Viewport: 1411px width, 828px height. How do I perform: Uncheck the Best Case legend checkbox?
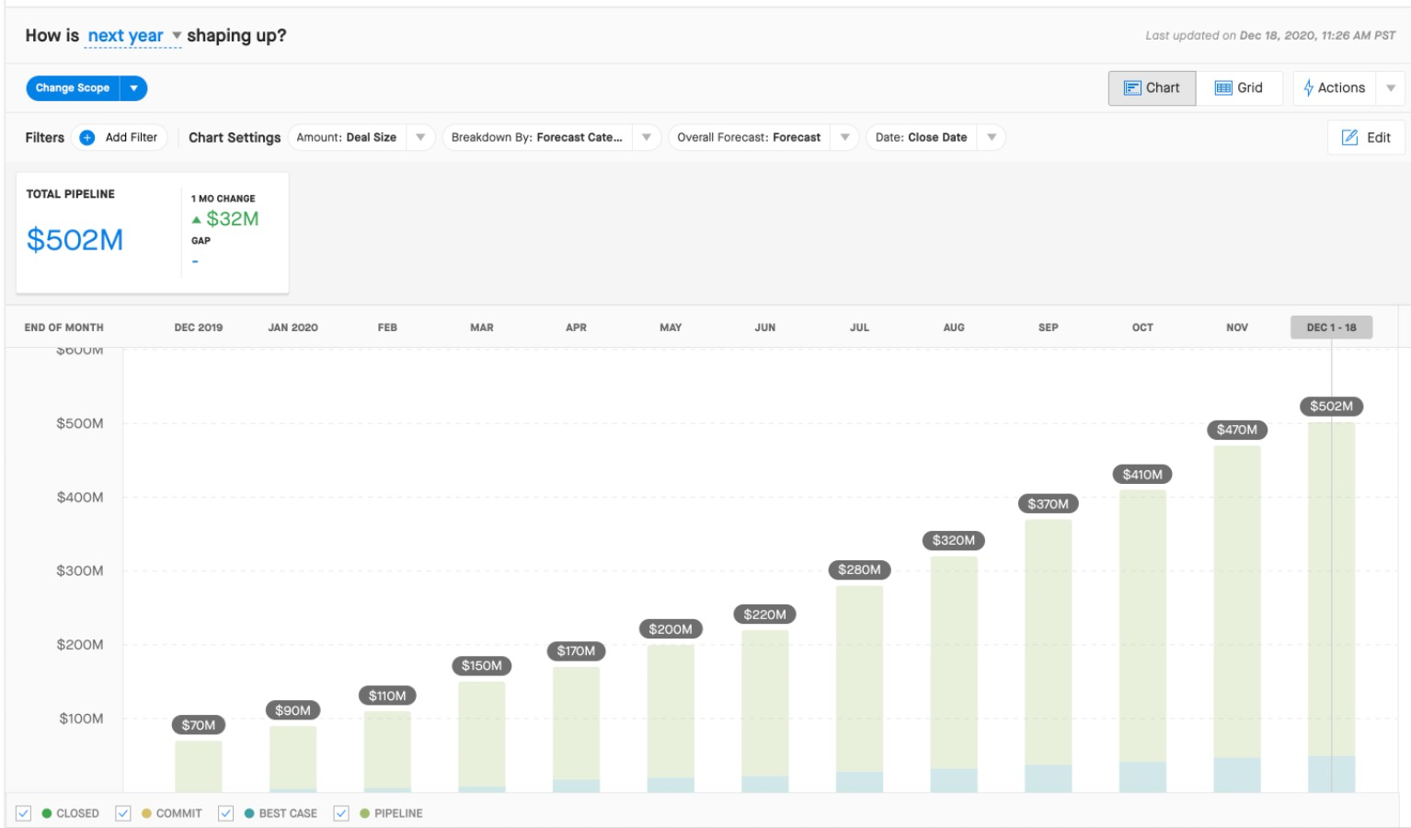coord(225,813)
